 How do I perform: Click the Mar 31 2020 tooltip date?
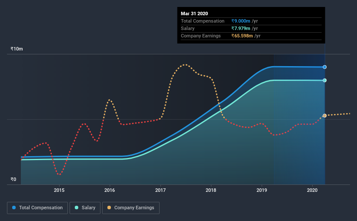click(x=194, y=13)
